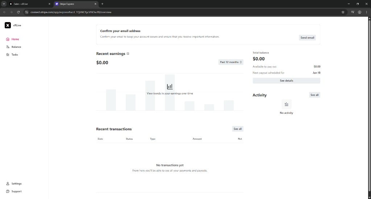
Task: Click the Next payout scheduled for label
Action: (268, 73)
